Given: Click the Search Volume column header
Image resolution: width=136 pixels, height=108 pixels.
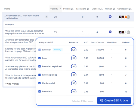Looking at the screenshot, I should pos(97,42).
